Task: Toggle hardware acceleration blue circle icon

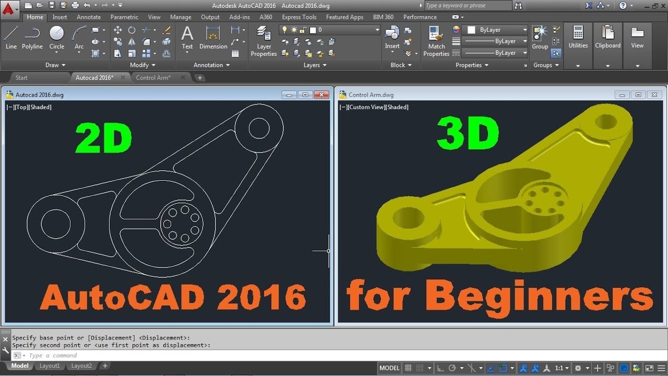Action: pos(624,368)
